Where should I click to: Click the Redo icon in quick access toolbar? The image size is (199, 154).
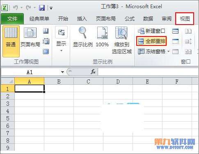point(28,8)
